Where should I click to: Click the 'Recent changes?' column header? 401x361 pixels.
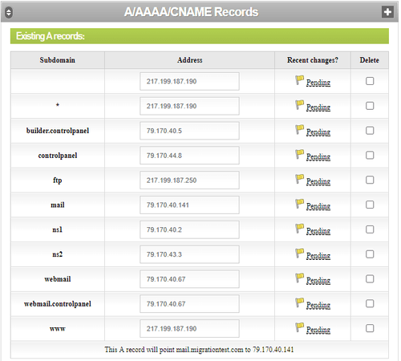click(x=313, y=60)
